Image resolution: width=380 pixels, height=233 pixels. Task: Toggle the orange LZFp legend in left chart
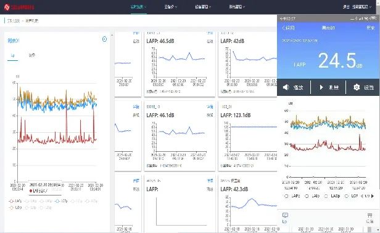point(15,207)
